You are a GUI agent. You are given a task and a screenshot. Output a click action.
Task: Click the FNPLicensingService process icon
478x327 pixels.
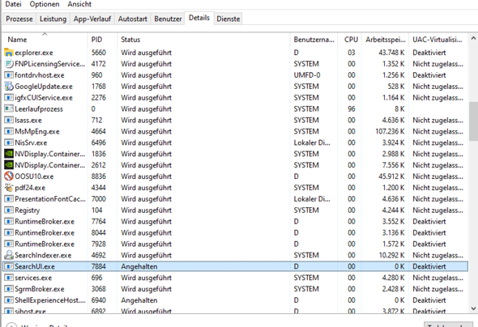click(9, 64)
